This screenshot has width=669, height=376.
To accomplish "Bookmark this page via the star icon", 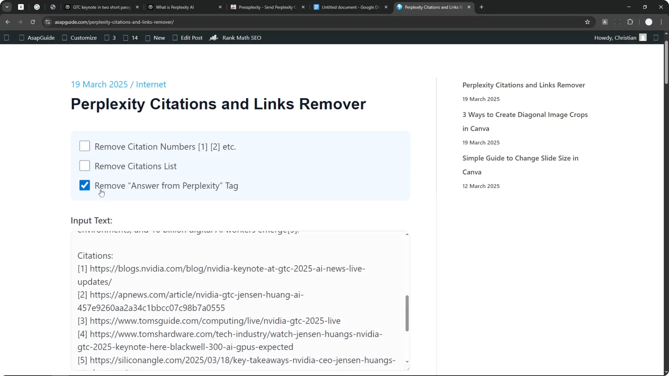I will pyautogui.click(x=587, y=22).
